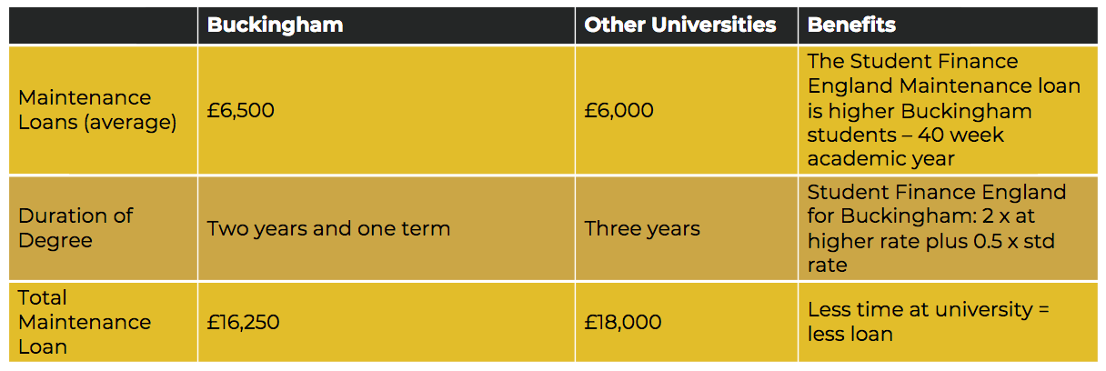Click the less loan text in the last row
The width and height of the screenshot is (1106, 371).
850,334
